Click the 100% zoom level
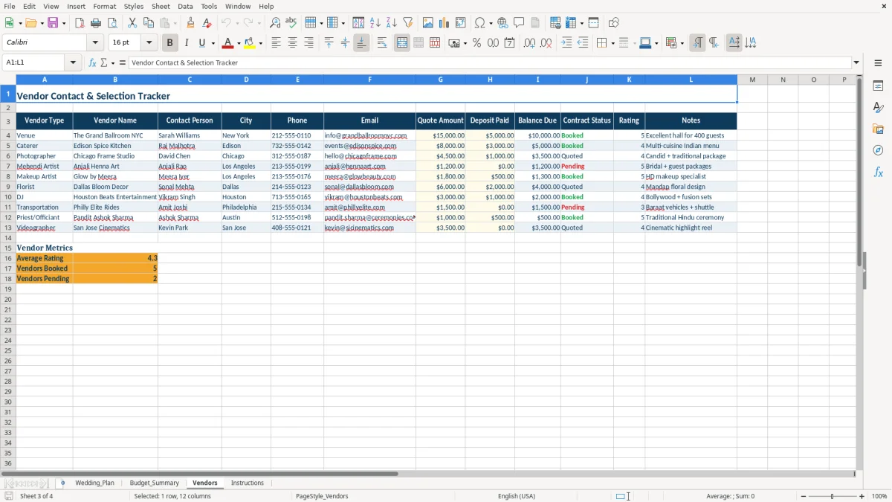The height and width of the screenshot is (502, 892). point(879,496)
